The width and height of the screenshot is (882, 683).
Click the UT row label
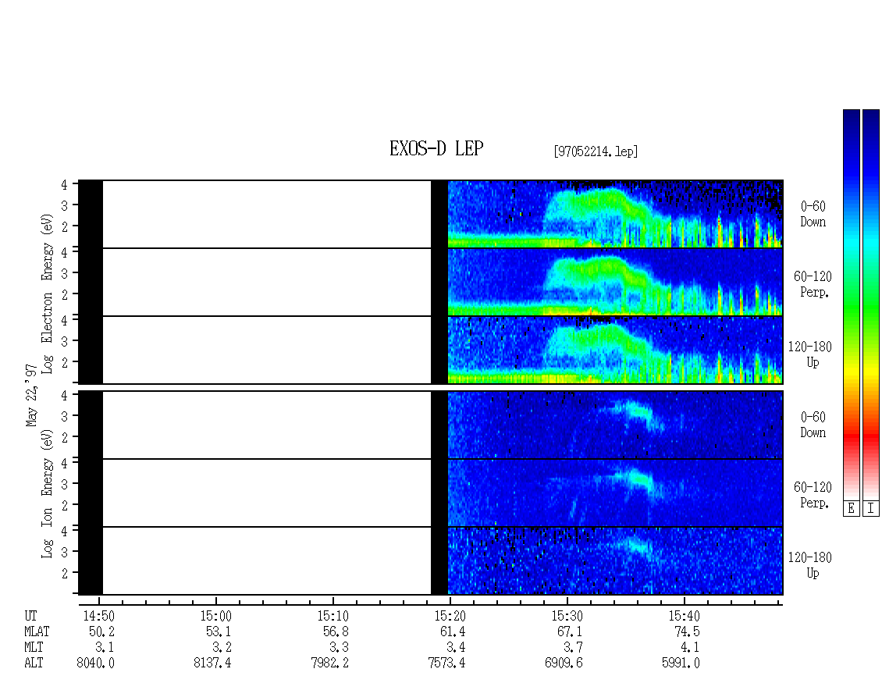30,616
